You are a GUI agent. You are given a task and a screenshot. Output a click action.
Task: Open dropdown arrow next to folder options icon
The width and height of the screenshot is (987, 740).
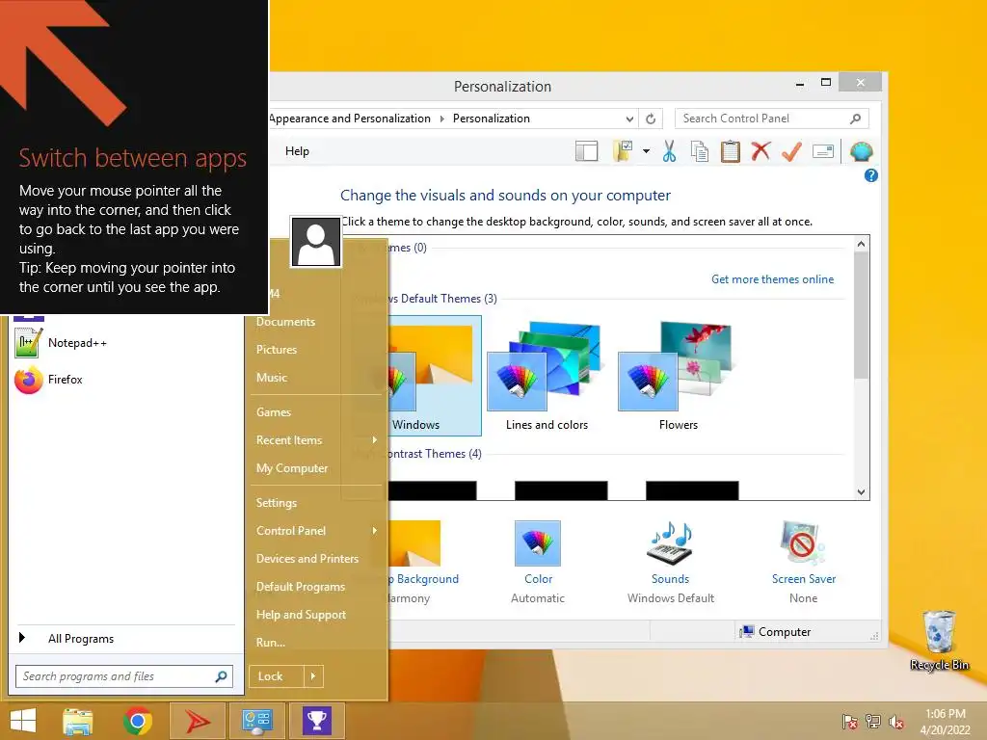coord(646,151)
